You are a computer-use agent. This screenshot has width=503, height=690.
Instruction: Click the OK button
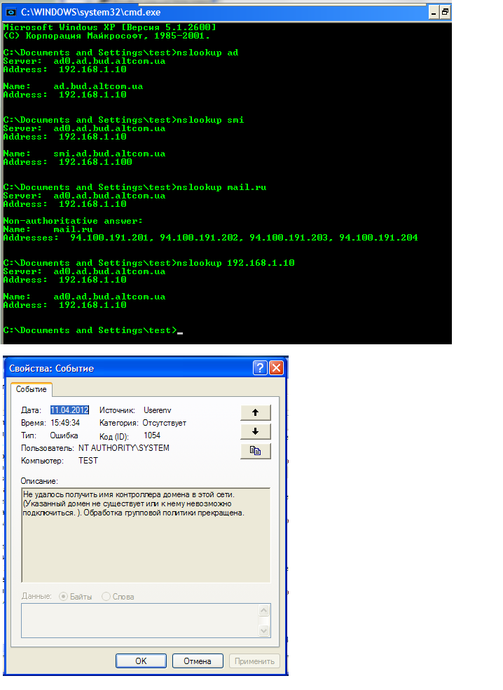coord(141,661)
